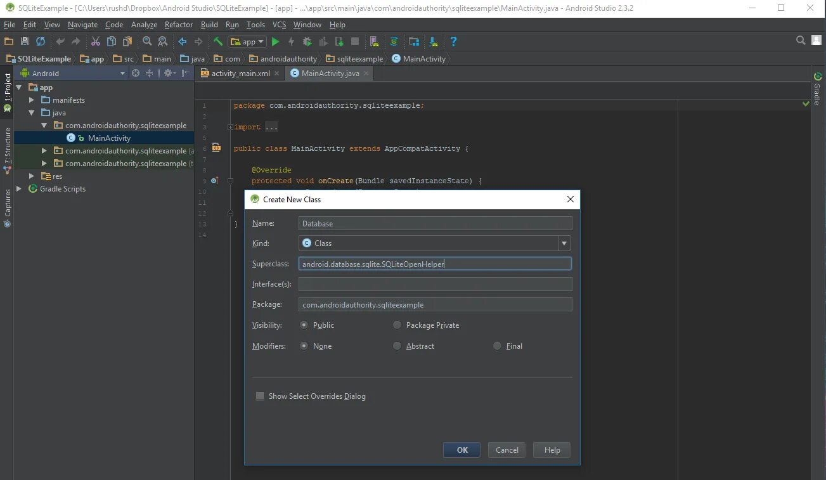
Task: Open the Kind dropdown arrow
Action: [564, 243]
